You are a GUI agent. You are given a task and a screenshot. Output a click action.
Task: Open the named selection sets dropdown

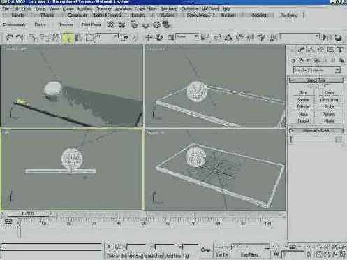[x=300, y=36]
